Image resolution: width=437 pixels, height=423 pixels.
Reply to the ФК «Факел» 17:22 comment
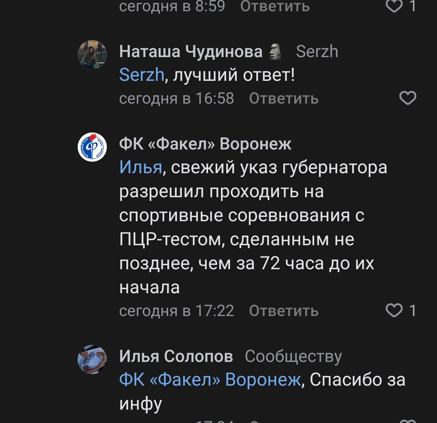tap(284, 311)
